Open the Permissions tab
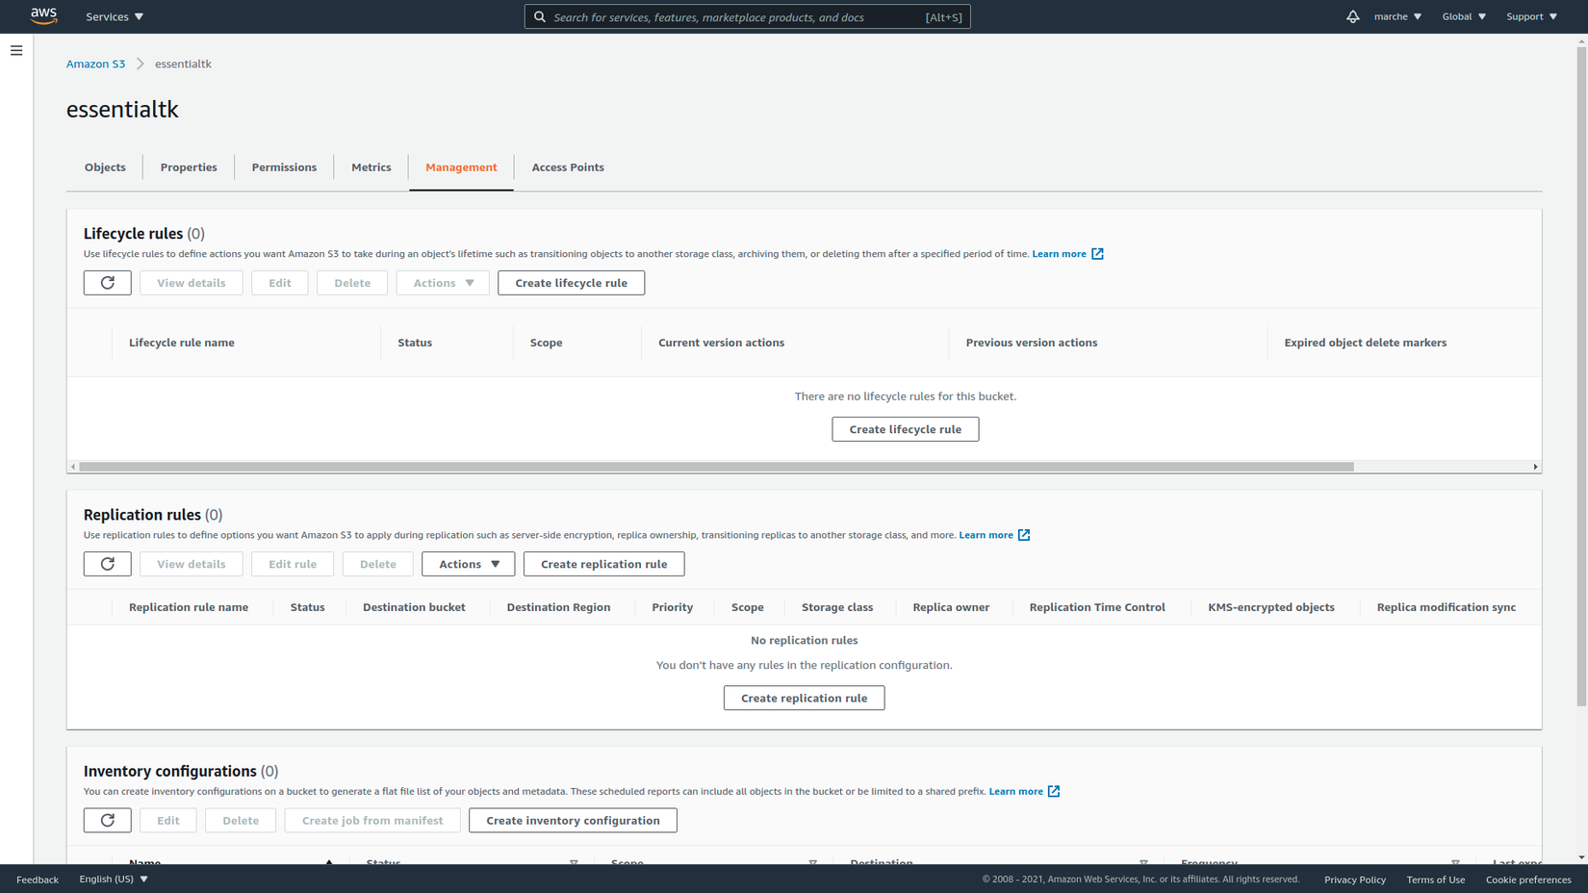This screenshot has width=1588, height=893. (284, 167)
